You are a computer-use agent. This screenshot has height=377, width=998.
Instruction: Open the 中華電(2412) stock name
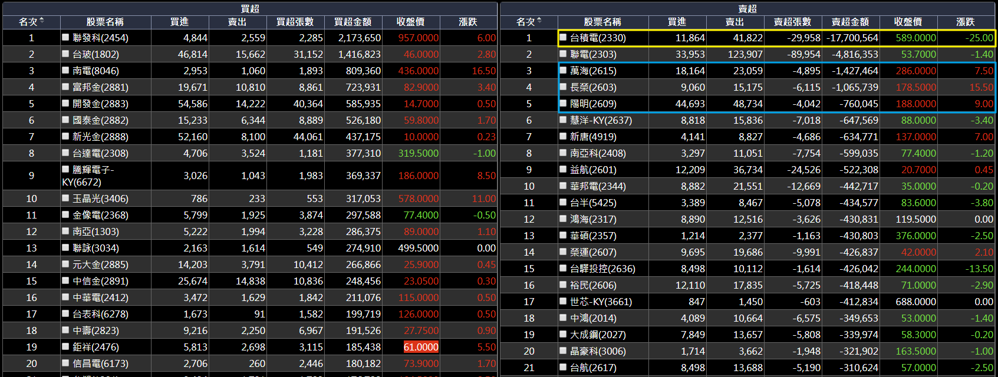pyautogui.click(x=100, y=297)
